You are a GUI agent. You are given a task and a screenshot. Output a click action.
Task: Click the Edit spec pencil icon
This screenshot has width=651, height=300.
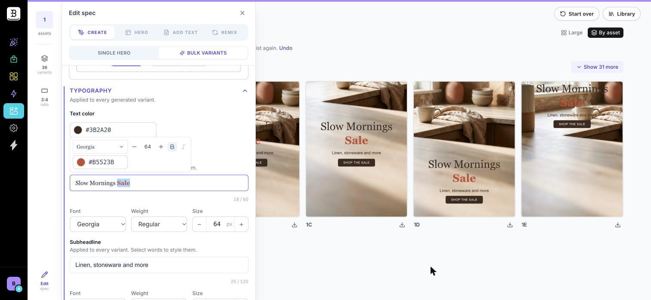tap(44, 275)
